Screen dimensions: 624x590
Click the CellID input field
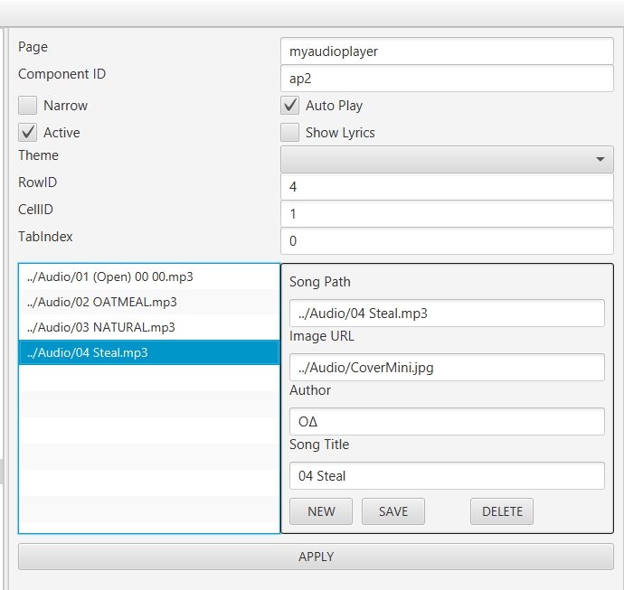click(447, 214)
